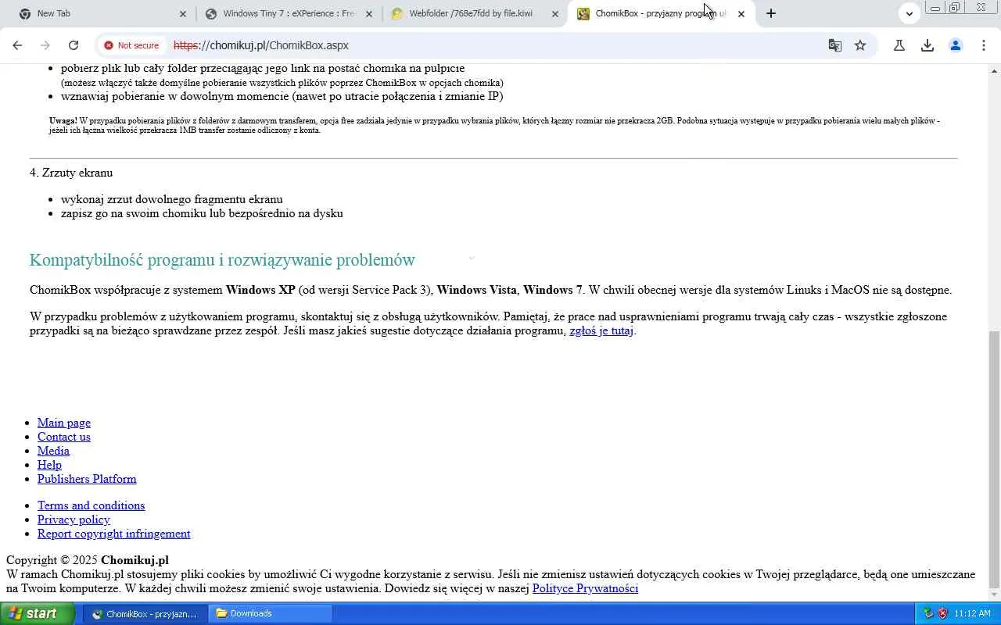Click the green safely-remove-hardware tray icon

click(x=928, y=614)
